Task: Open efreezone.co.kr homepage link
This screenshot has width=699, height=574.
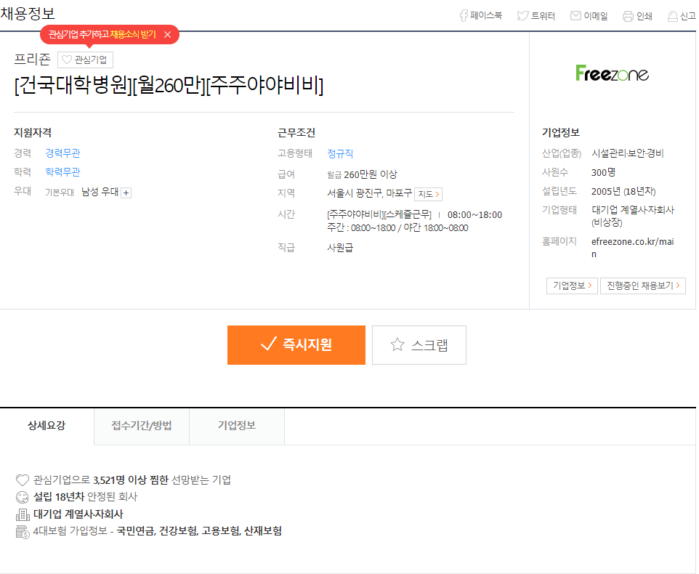Action: click(632, 247)
